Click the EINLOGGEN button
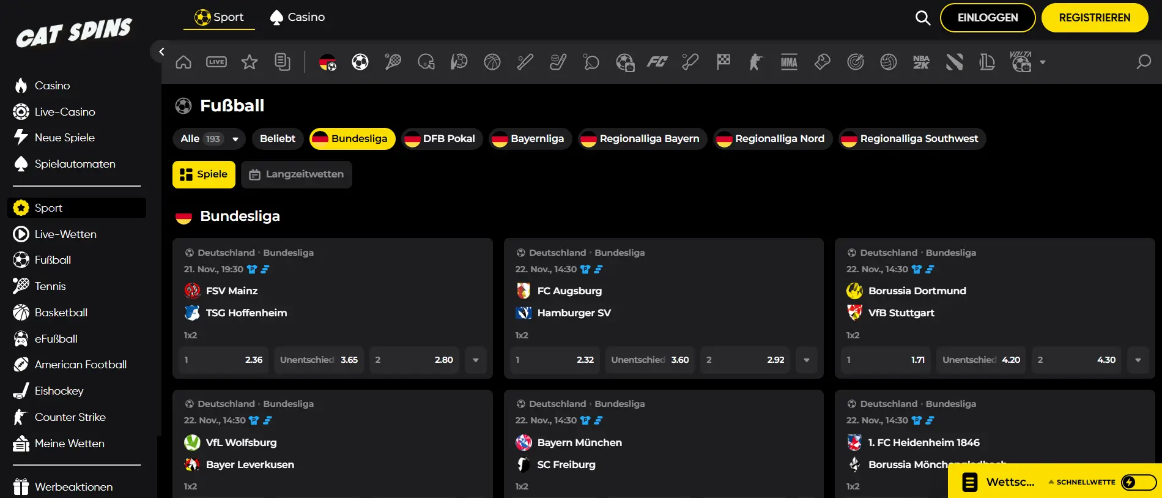 (987, 18)
